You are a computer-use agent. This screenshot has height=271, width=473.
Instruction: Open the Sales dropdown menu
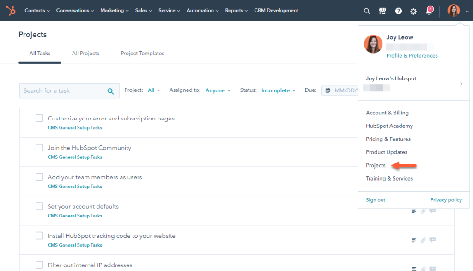[x=143, y=11]
